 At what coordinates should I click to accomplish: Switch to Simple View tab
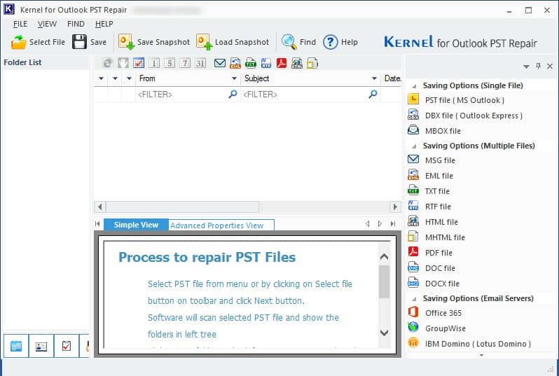pos(136,225)
